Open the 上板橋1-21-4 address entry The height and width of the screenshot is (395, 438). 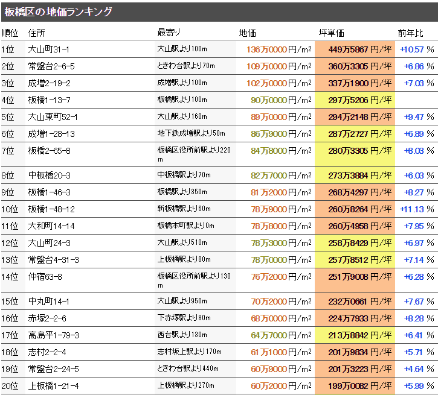point(53,386)
